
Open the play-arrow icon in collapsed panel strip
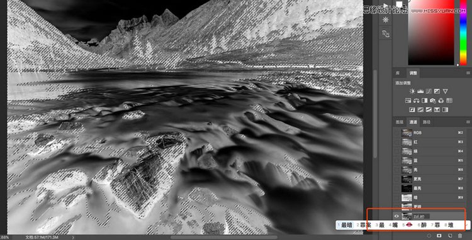tap(386, 5)
